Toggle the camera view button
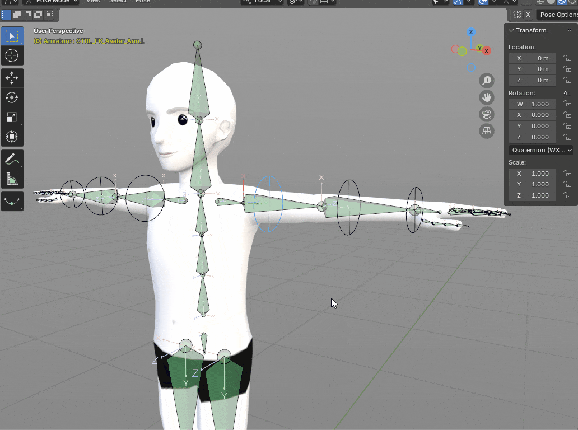 [x=487, y=114]
